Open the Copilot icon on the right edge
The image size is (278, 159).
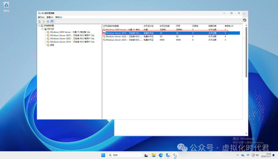(245, 20)
